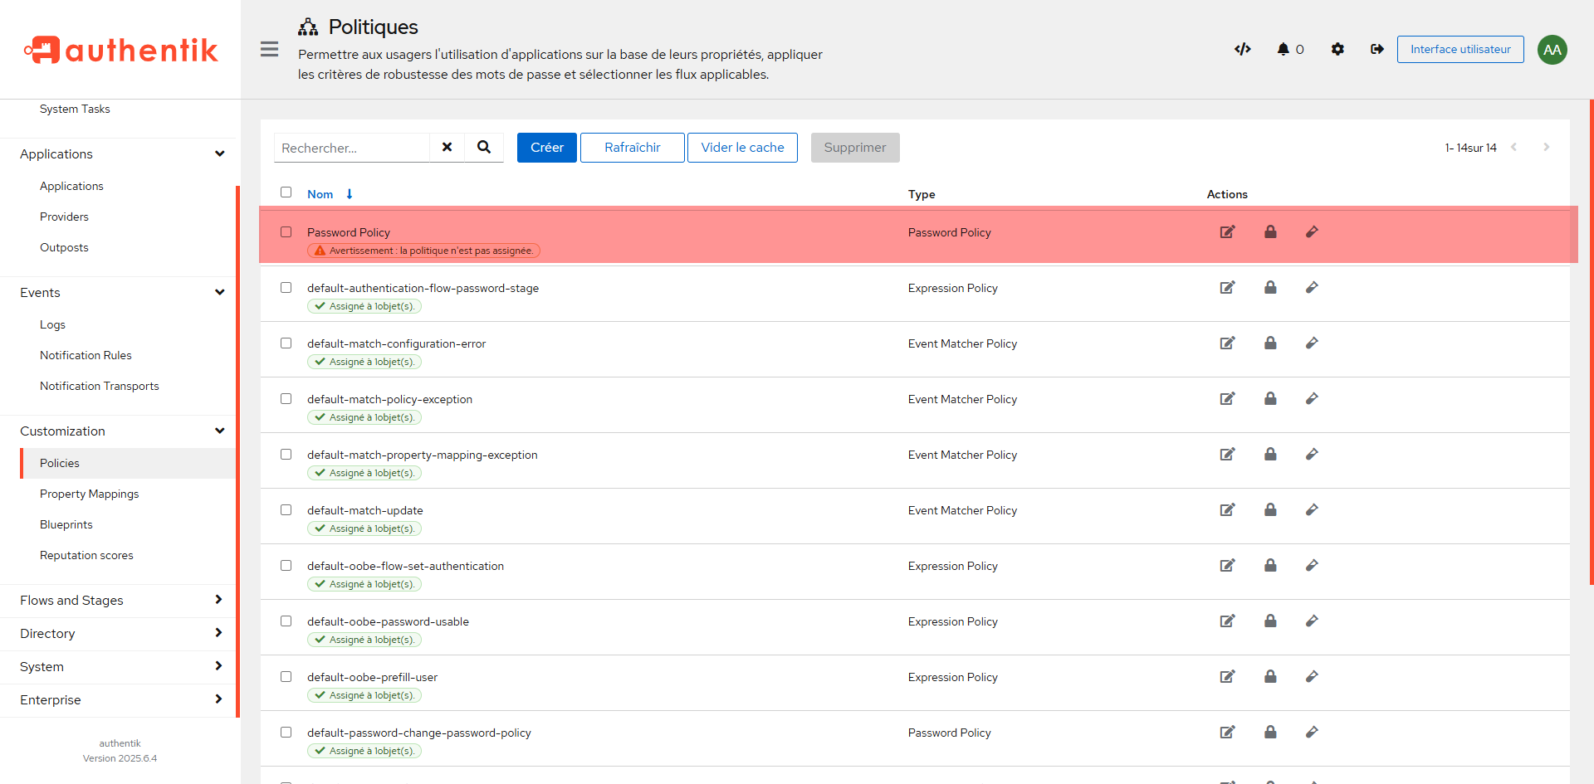Open Property Mappings in sidebar
This screenshot has width=1594, height=784.
click(90, 494)
